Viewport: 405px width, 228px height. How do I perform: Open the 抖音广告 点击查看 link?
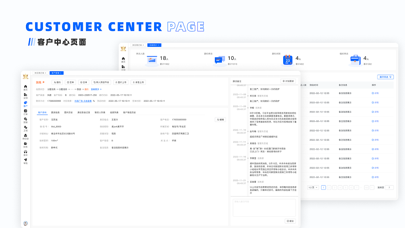point(83,101)
